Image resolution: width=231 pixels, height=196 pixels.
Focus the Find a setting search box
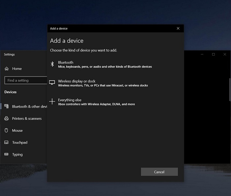(x=26, y=81)
